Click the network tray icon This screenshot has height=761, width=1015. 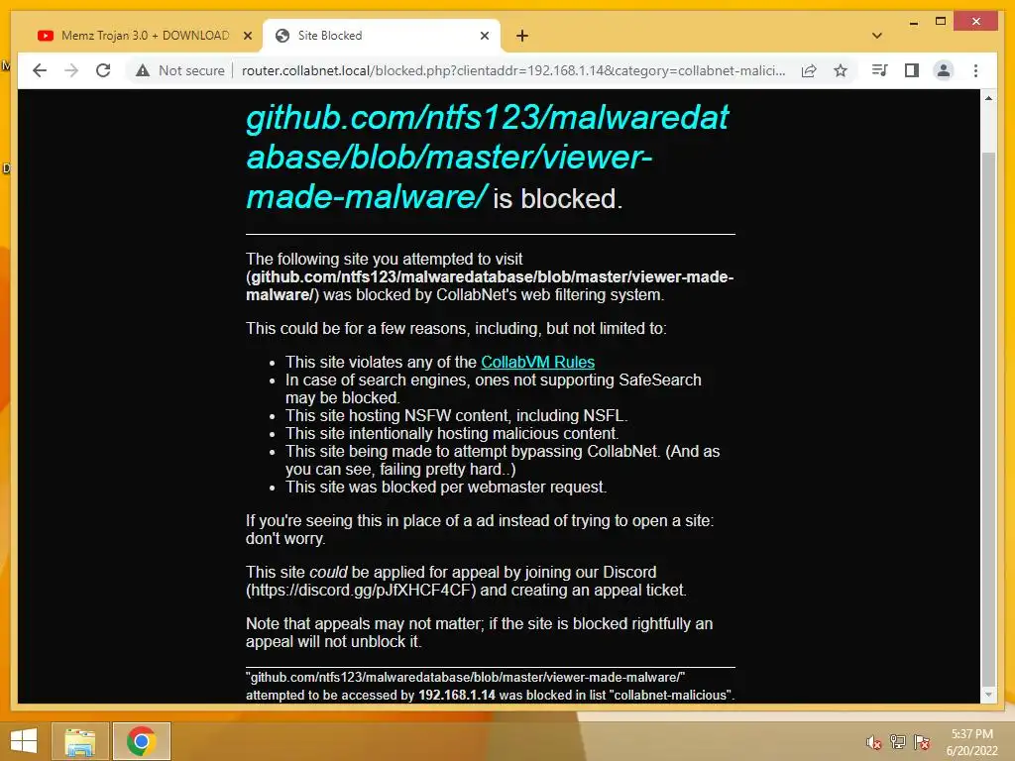point(898,742)
